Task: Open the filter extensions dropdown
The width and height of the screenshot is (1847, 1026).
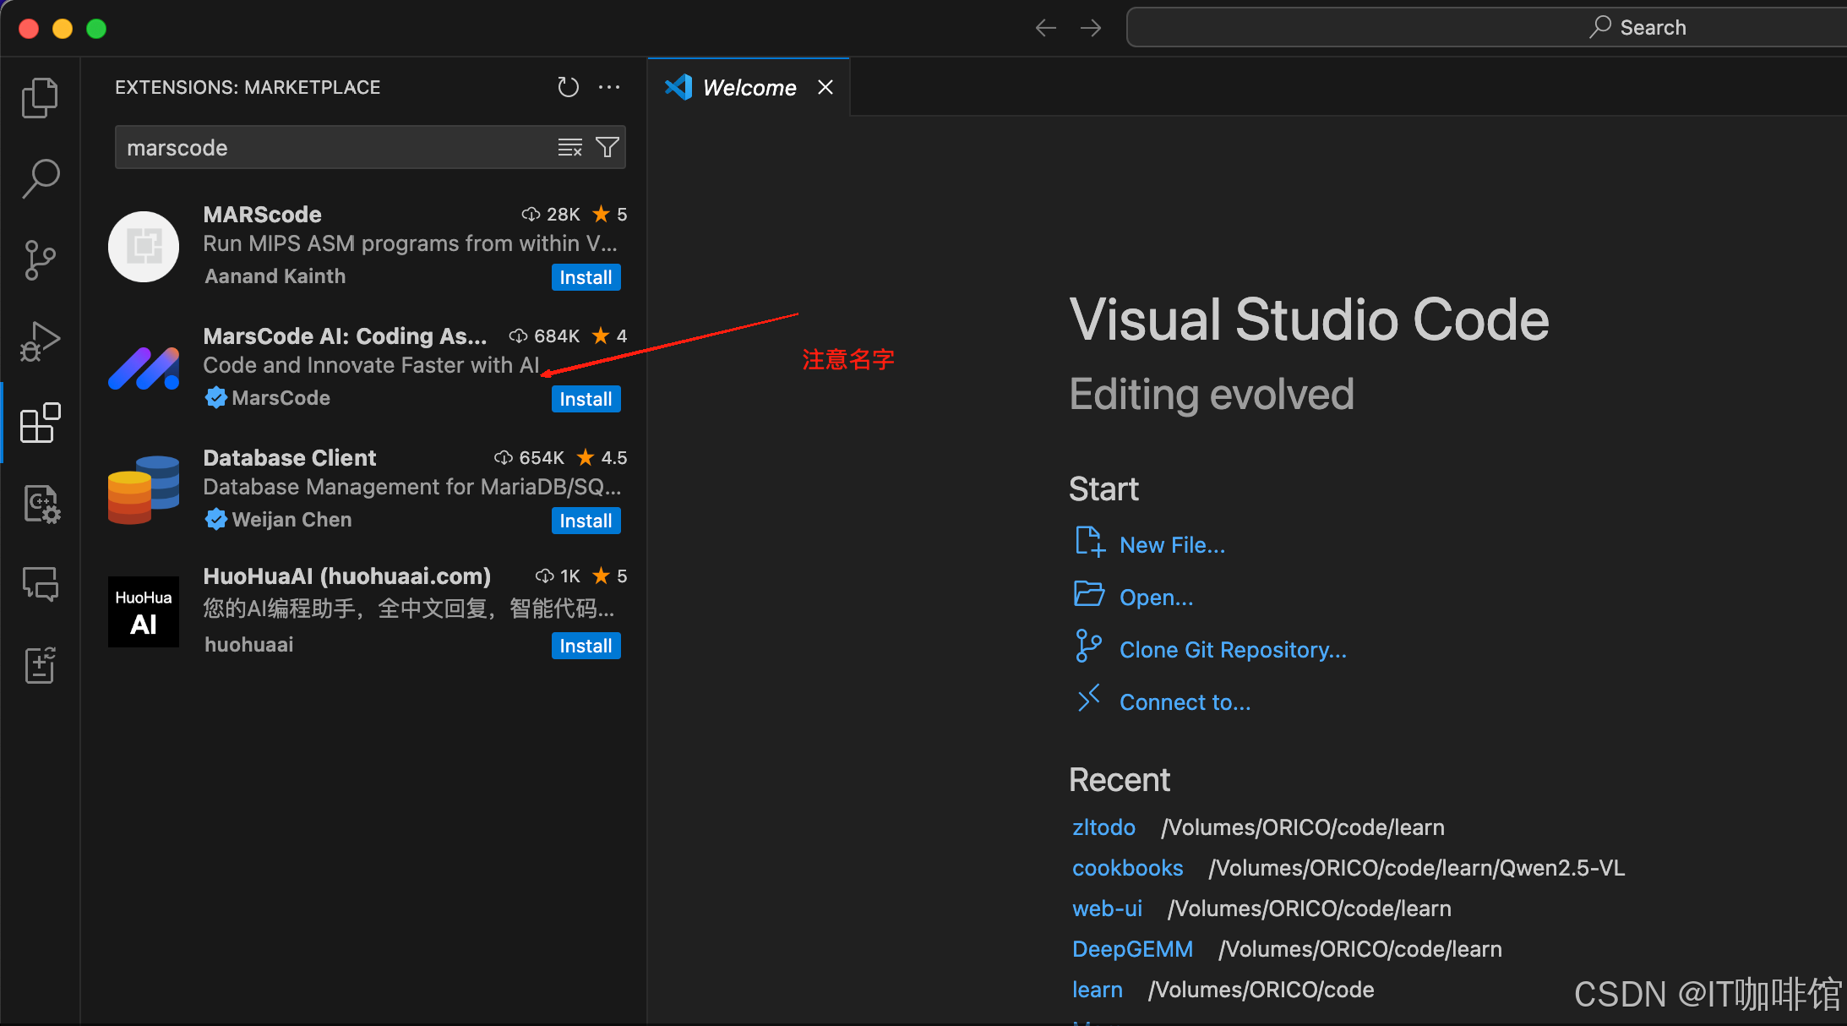Action: coord(607,148)
